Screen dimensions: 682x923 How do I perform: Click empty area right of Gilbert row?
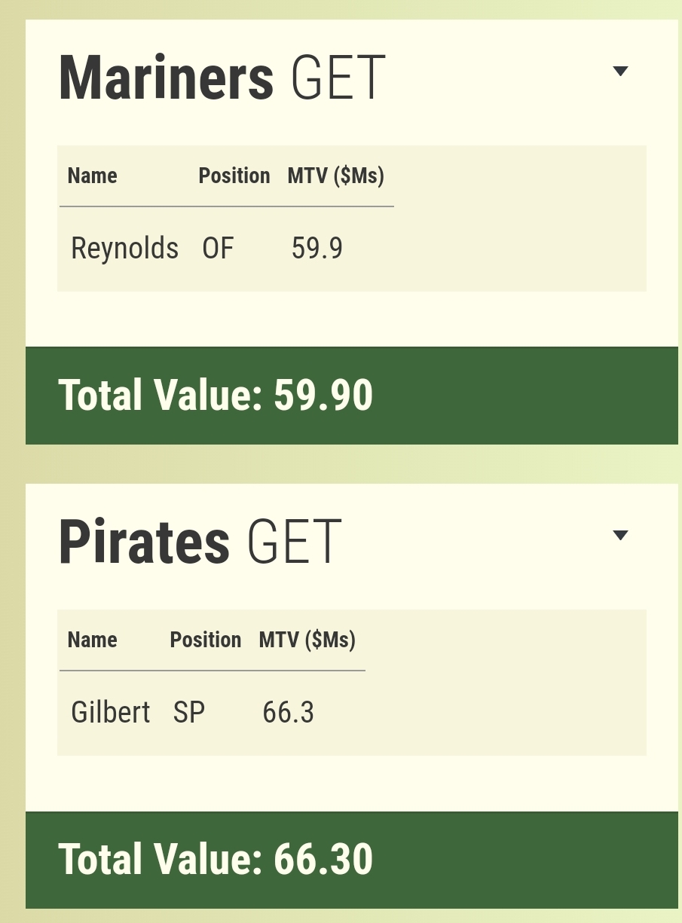tap(505, 712)
